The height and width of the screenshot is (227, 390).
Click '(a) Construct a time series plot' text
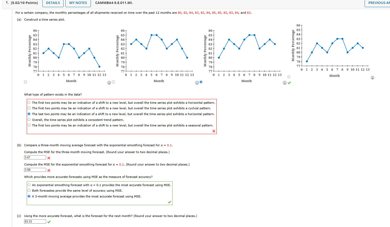point(41,20)
